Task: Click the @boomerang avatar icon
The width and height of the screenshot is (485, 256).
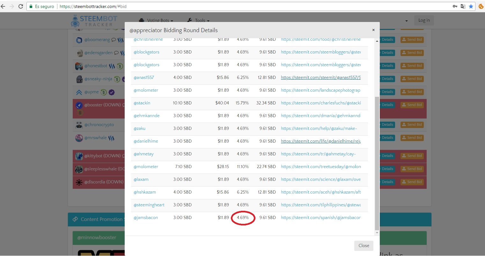Action: click(79, 40)
